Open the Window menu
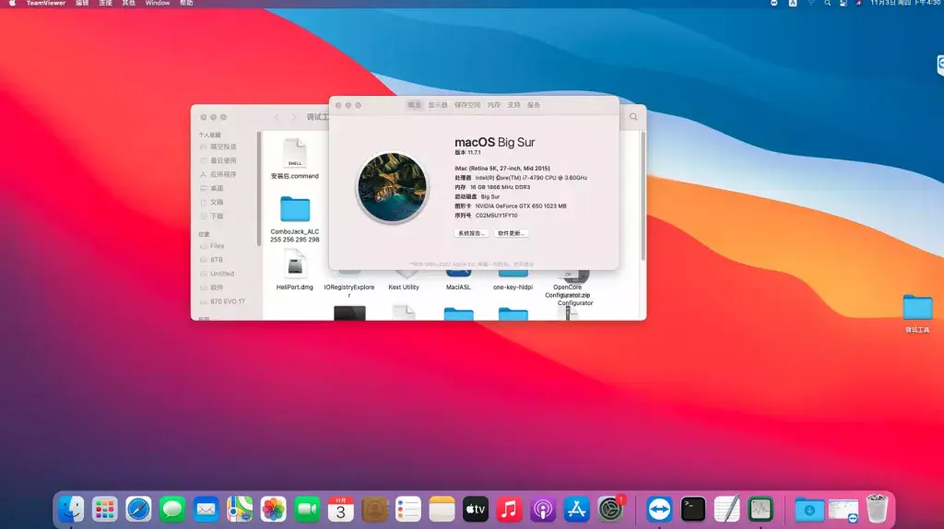This screenshot has width=944, height=529. coord(157,3)
